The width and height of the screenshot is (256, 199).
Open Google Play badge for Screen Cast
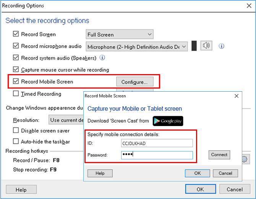tap(168, 121)
